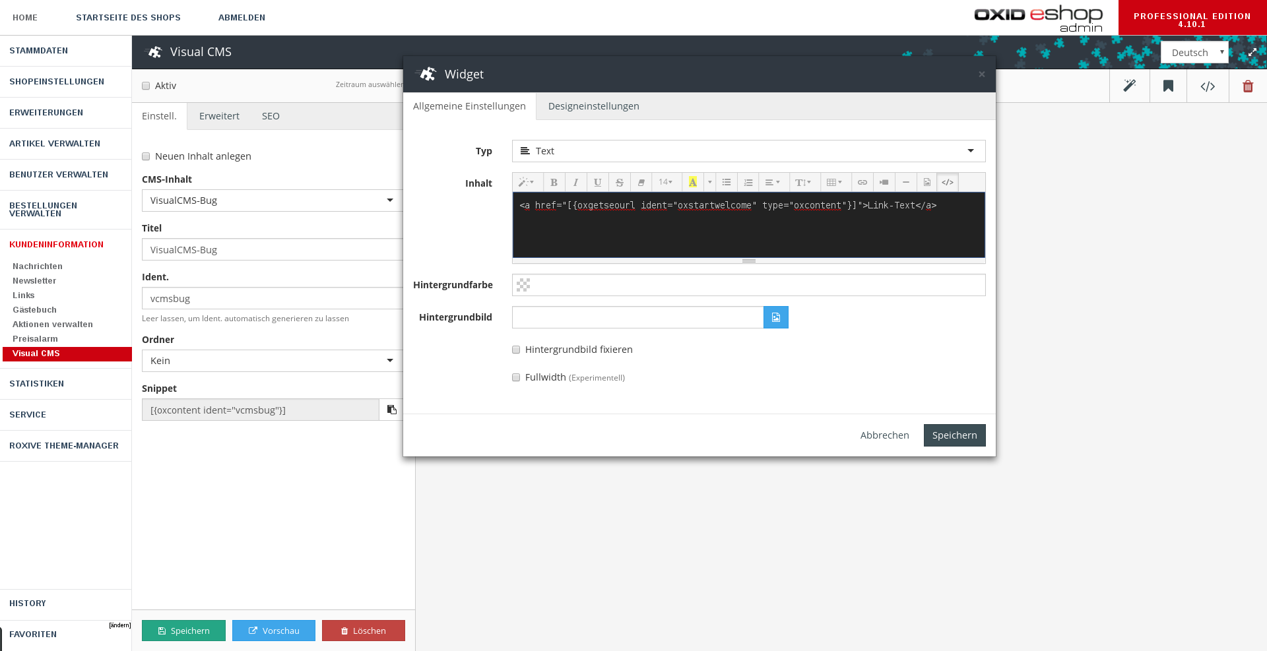1267x651 pixels.
Task: Pick a Hintergrundfarbe color swatch
Action: click(523, 285)
